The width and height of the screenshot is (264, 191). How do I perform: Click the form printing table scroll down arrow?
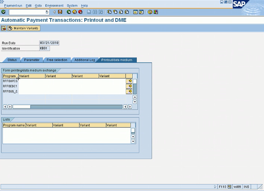(x=135, y=102)
